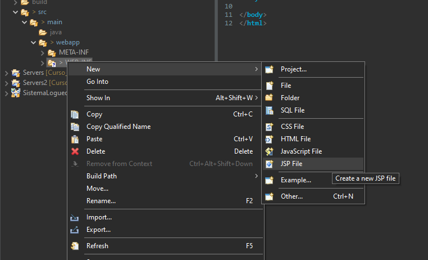Viewport: 428px width, 260px height.
Task: Collapse the src folder tree node
Action: click(x=16, y=12)
